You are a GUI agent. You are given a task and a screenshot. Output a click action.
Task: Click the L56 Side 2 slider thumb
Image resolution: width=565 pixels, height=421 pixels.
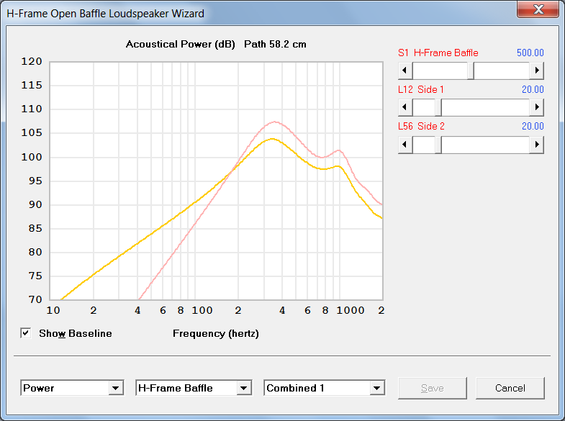[438, 145]
